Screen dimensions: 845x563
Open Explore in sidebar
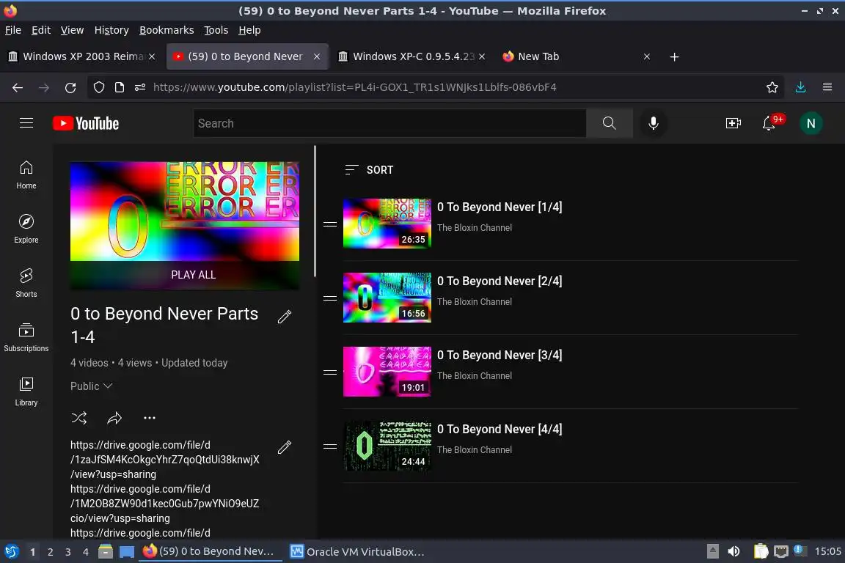coord(26,229)
